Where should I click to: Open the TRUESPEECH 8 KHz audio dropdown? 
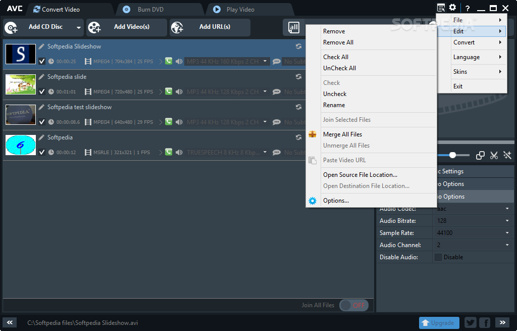265,152
